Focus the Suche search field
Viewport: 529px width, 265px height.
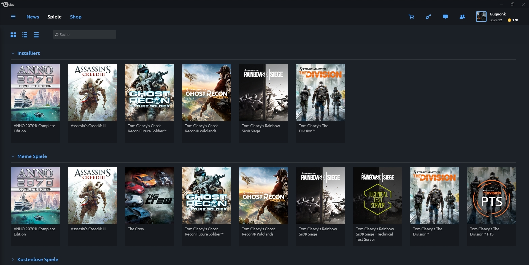click(85, 34)
